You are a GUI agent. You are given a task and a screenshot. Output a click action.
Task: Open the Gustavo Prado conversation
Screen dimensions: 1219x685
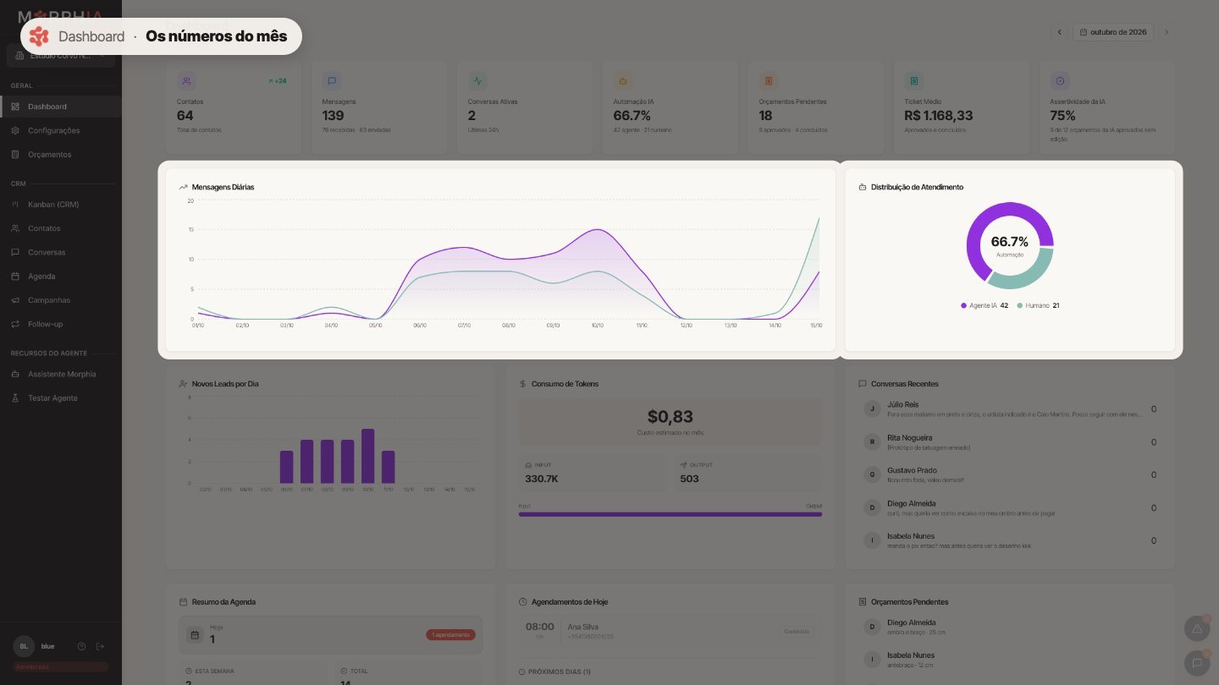[x=1009, y=474]
